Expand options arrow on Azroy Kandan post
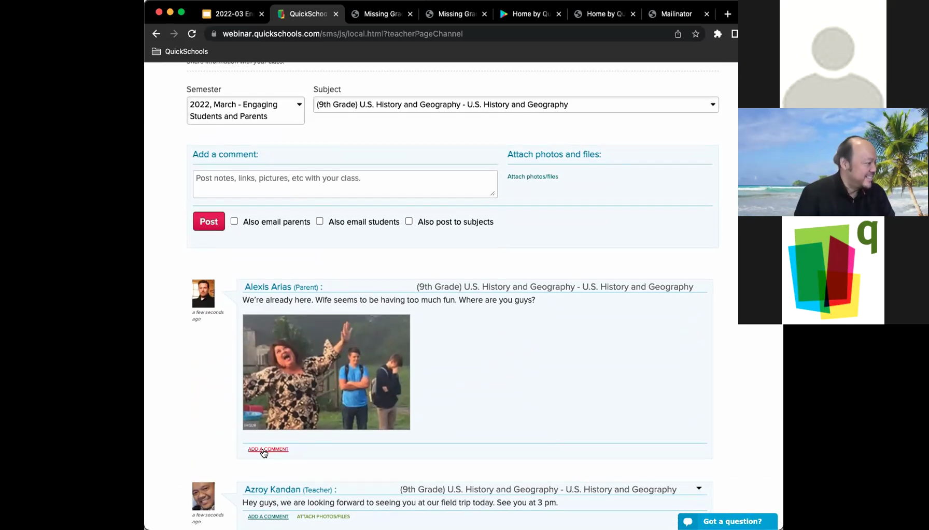Viewport: 929px width, 530px height. point(699,488)
